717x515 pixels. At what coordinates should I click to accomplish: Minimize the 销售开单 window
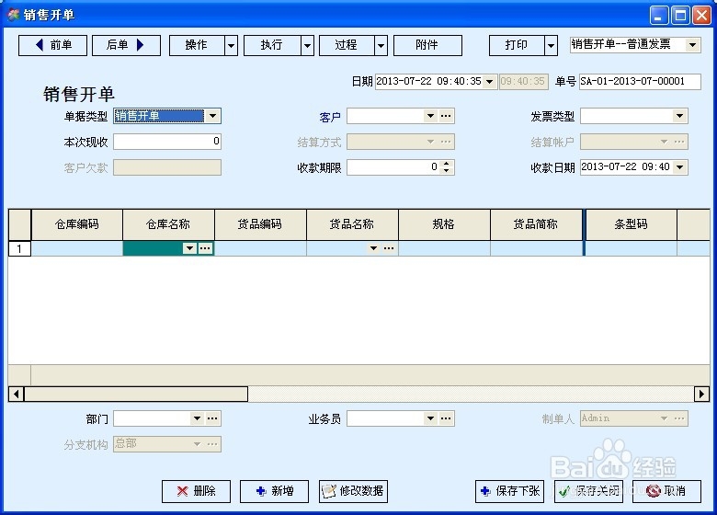[659, 15]
